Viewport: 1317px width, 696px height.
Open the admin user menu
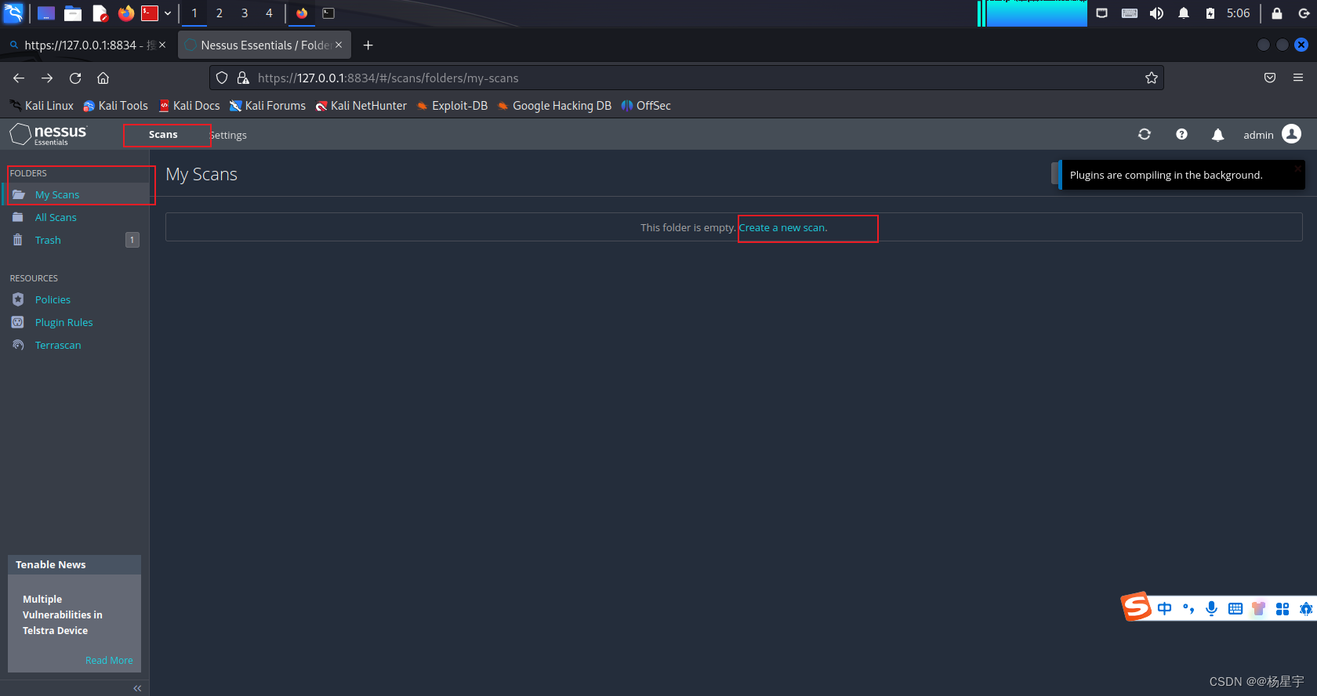[1272, 135]
